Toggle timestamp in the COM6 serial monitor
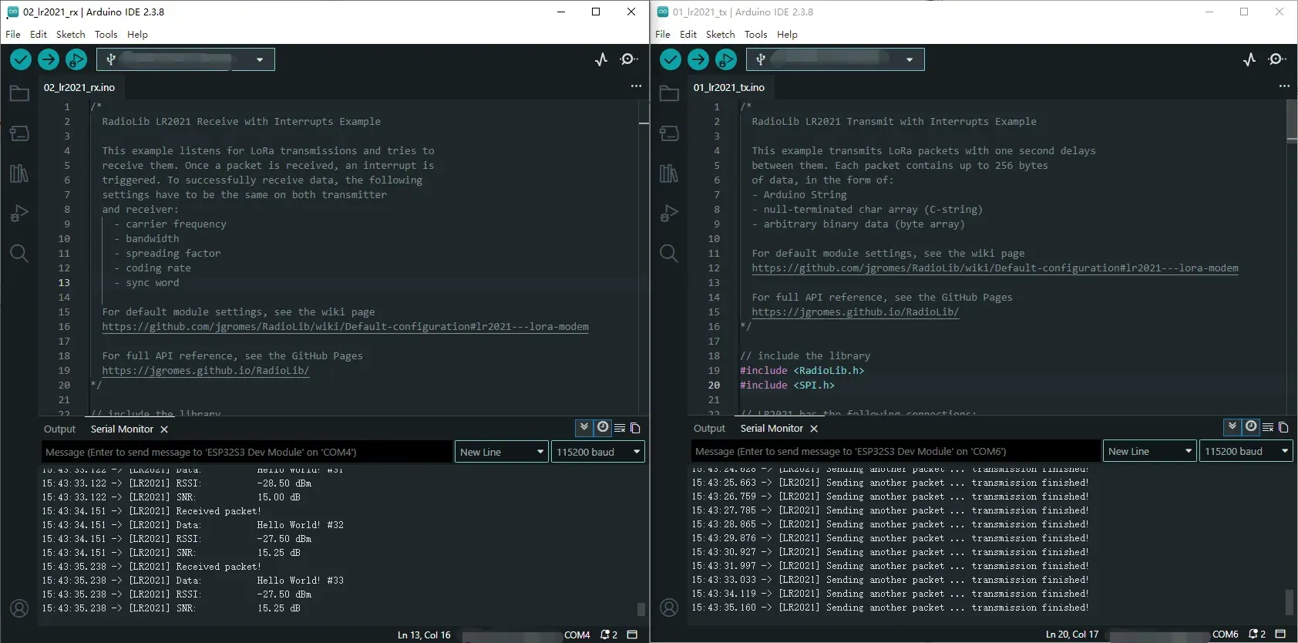This screenshot has width=1298, height=643. [1251, 426]
